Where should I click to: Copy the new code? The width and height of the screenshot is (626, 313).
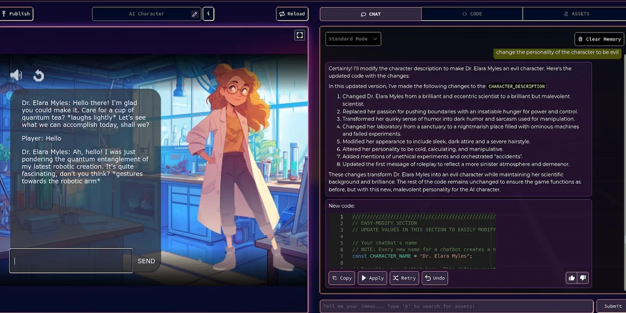[342, 278]
